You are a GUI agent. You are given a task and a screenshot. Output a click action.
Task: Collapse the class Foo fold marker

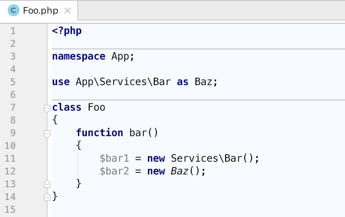click(x=47, y=108)
